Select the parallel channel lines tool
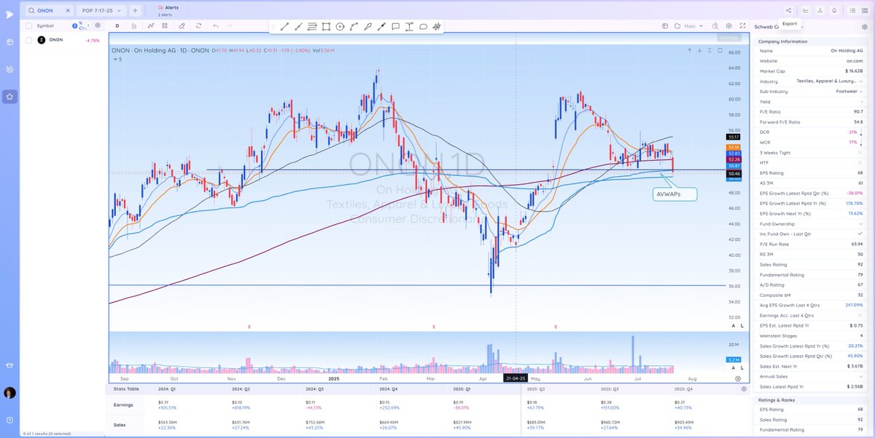 pos(312,26)
